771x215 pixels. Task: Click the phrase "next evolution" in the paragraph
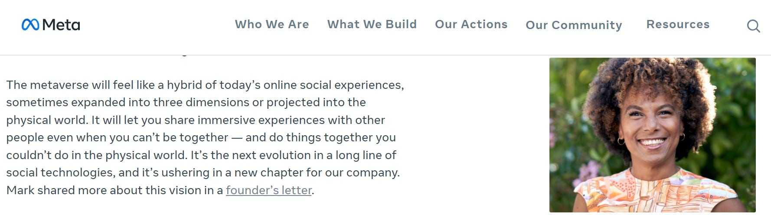click(270, 155)
